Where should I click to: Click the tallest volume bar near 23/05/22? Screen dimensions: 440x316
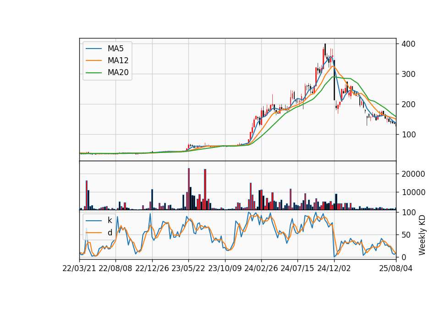point(189,189)
